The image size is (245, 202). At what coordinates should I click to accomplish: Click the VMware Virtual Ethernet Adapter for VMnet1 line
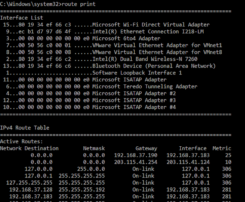(x=114, y=45)
